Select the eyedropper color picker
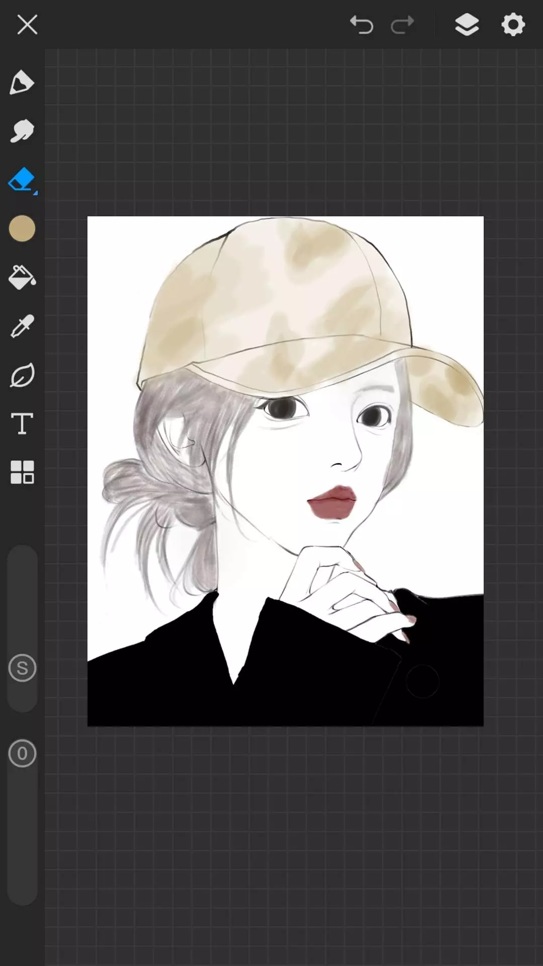543x966 pixels. 22,326
